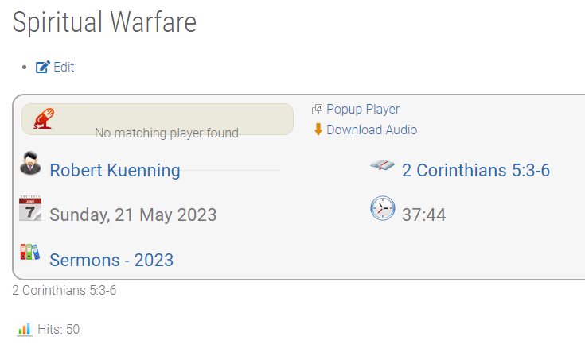The height and width of the screenshot is (348, 585).
Task: Click the Edit pencil icon
Action: [x=42, y=67]
